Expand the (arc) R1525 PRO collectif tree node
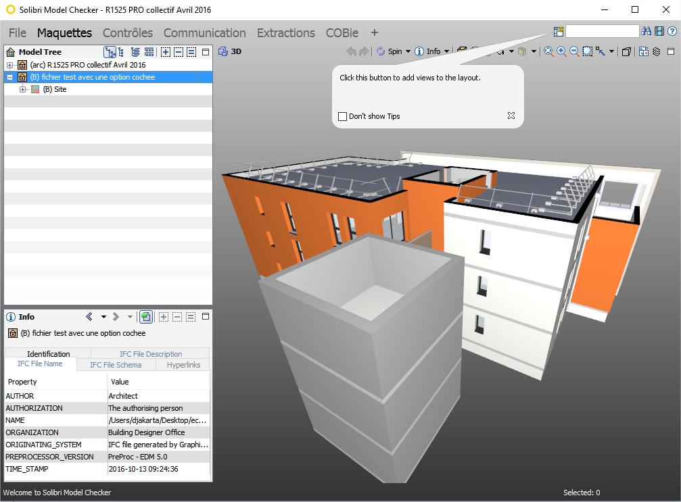Screen dimensions: 681x502 10,65
